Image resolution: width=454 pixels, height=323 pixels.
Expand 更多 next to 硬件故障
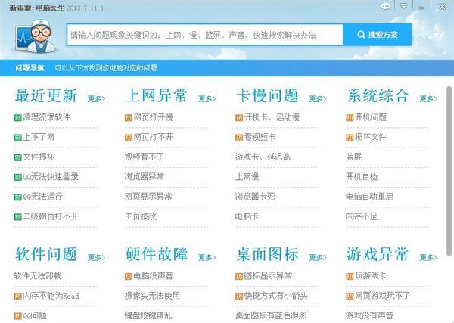click(207, 257)
